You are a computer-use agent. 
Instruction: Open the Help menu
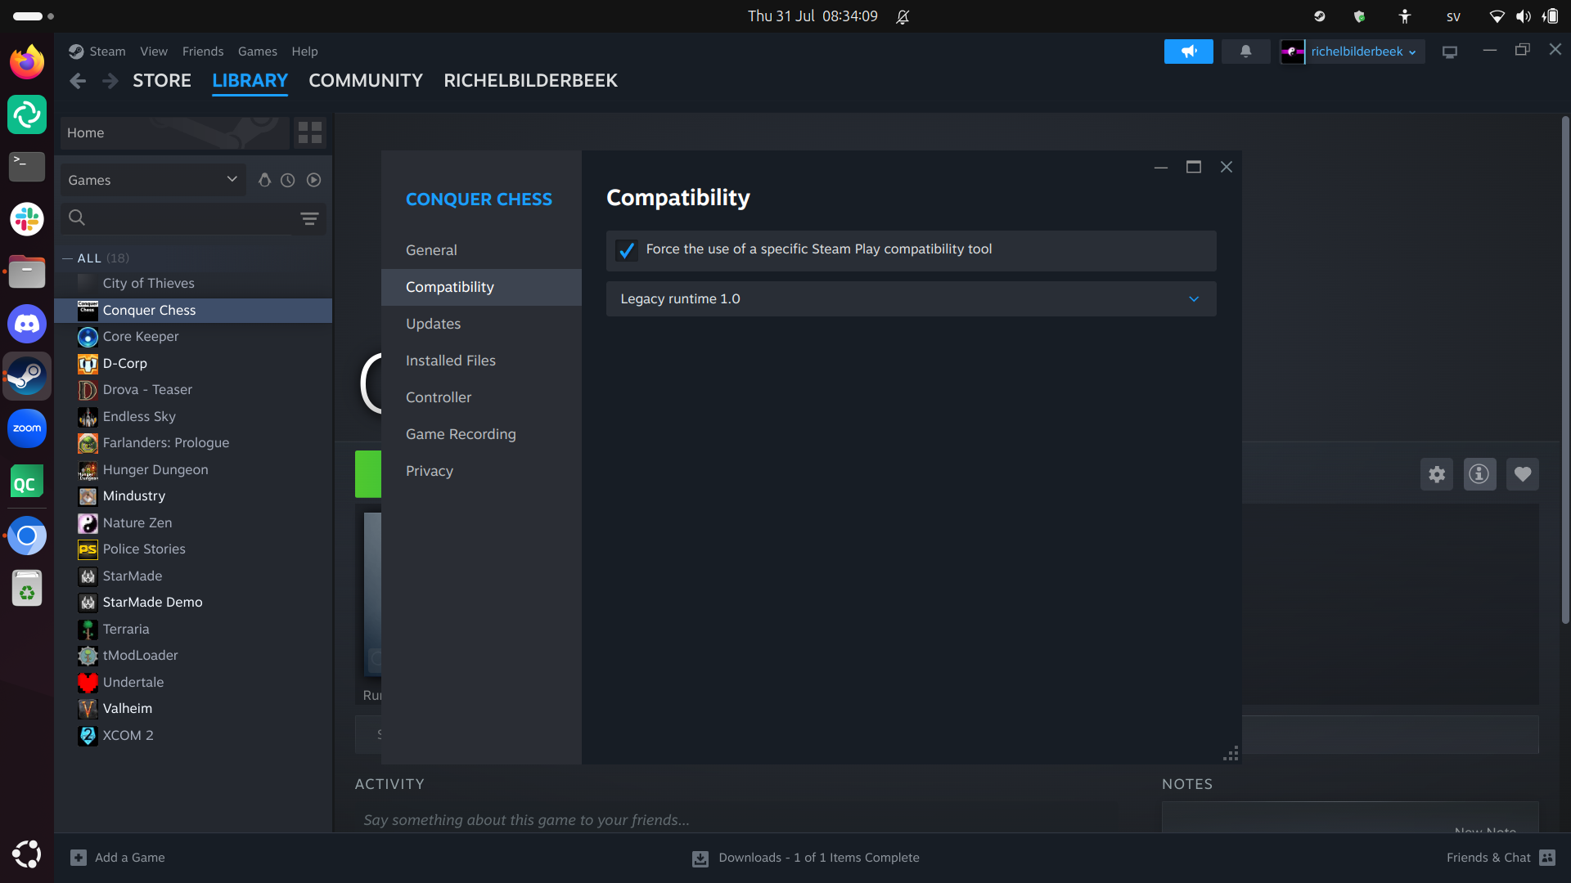(x=305, y=52)
